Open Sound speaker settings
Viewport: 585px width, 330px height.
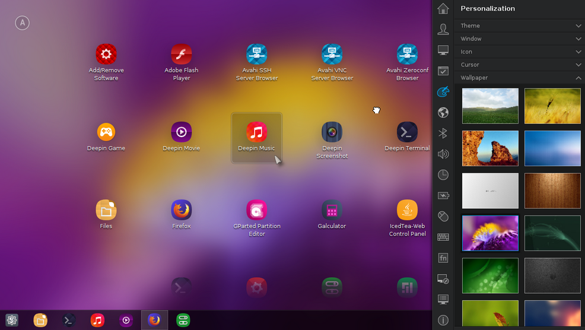coord(443,154)
